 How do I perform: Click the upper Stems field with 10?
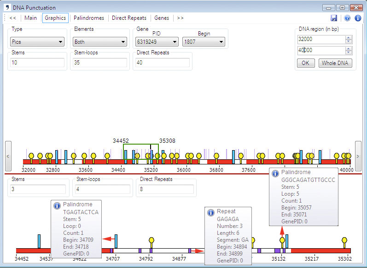click(37, 63)
